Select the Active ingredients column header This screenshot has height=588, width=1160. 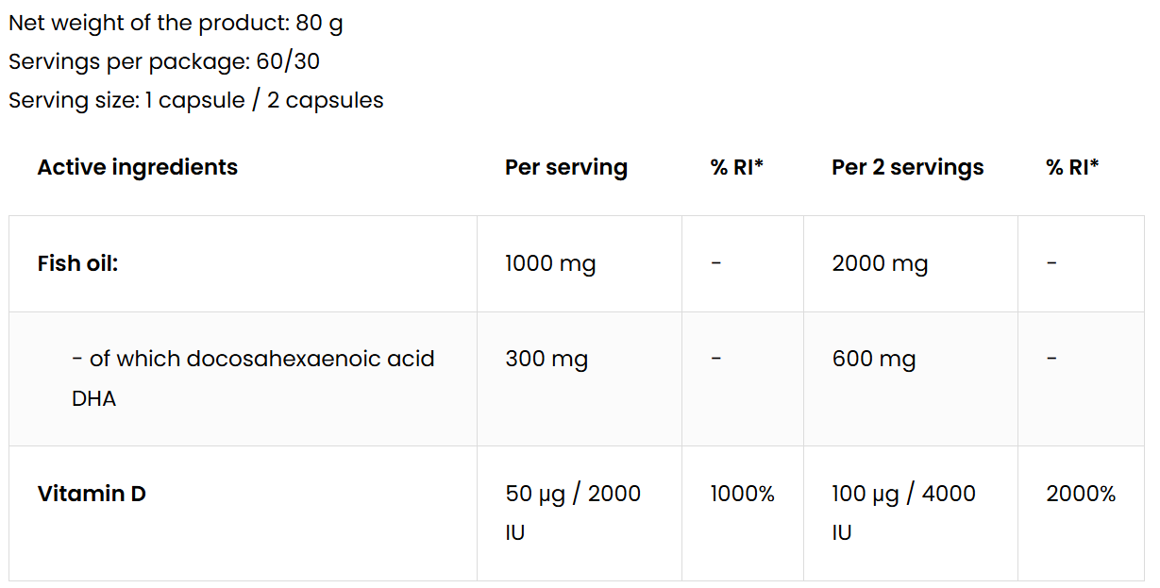click(x=138, y=167)
